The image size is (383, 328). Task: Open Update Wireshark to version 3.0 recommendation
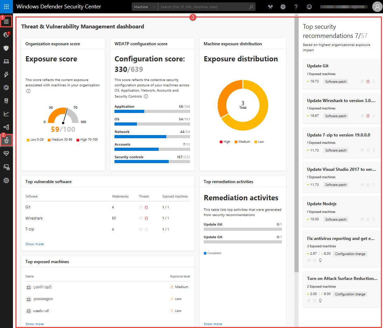tap(341, 108)
